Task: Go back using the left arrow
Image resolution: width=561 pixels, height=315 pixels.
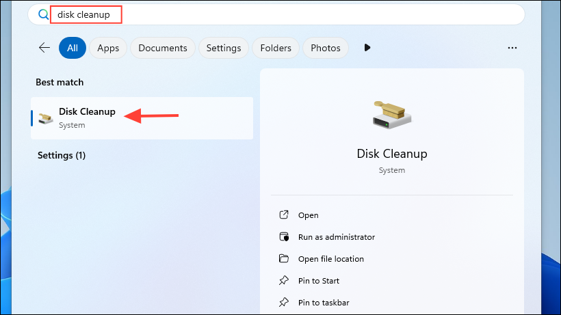Action: point(44,48)
